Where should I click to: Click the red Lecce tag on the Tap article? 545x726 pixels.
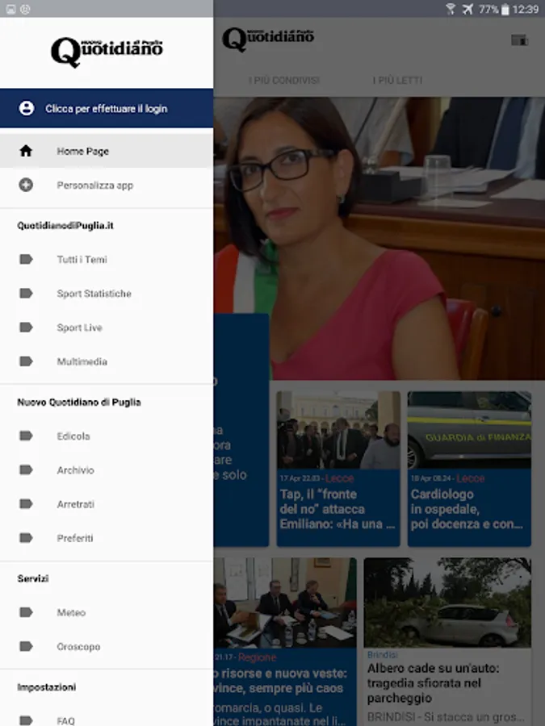(x=339, y=478)
